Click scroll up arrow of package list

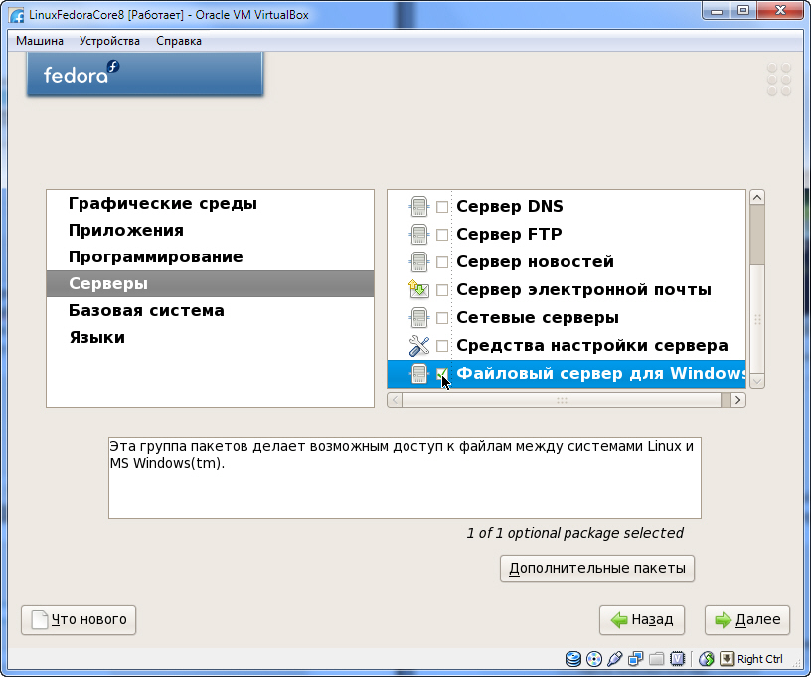(x=757, y=197)
